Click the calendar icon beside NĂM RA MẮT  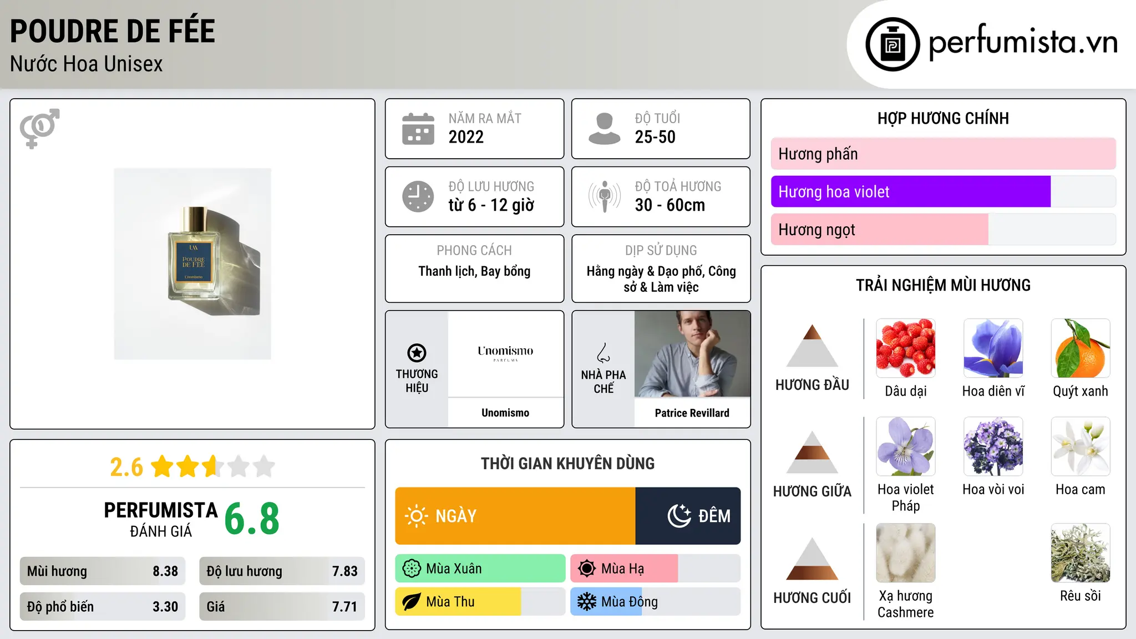418,129
